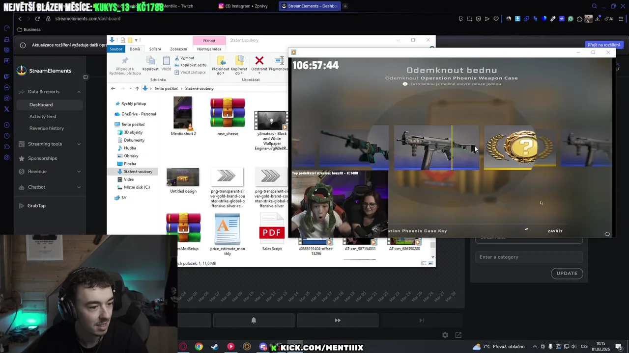Go up one folder in Explorer

(x=137, y=88)
